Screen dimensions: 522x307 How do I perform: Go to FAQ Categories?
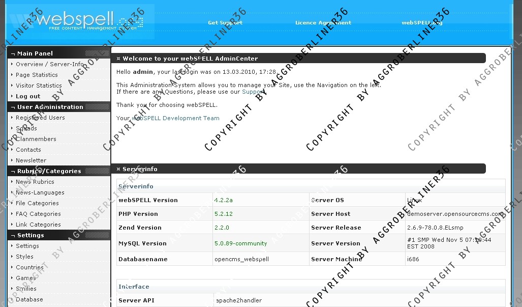click(38, 214)
